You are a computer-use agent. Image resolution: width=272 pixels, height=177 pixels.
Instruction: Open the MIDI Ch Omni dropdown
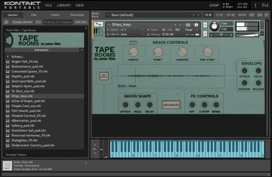[x=142, y=34]
